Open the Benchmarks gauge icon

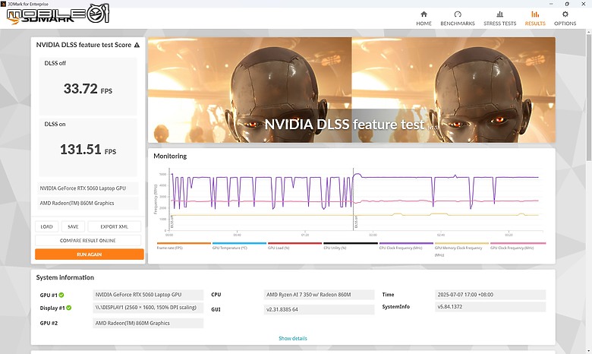pyautogui.click(x=458, y=14)
